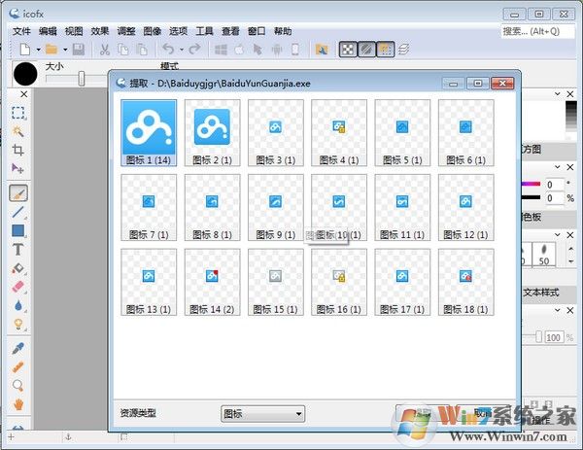Click the zoom magnifier tool

point(17,386)
